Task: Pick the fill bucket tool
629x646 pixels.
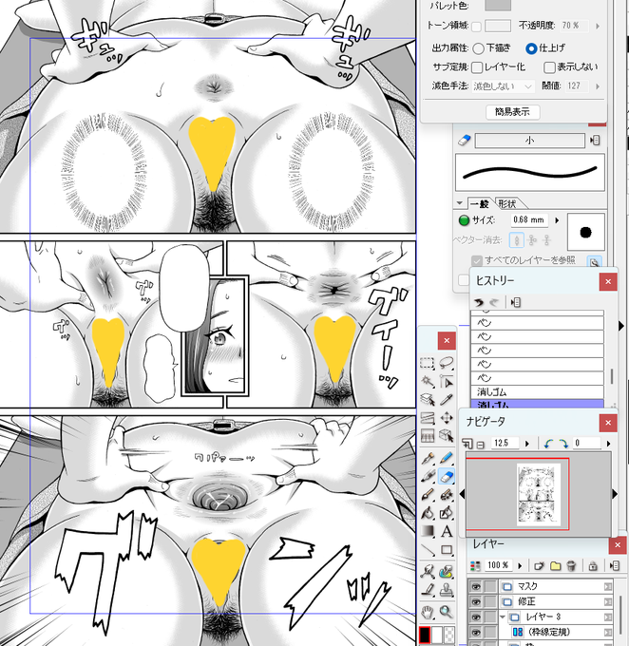Action: (428, 513)
